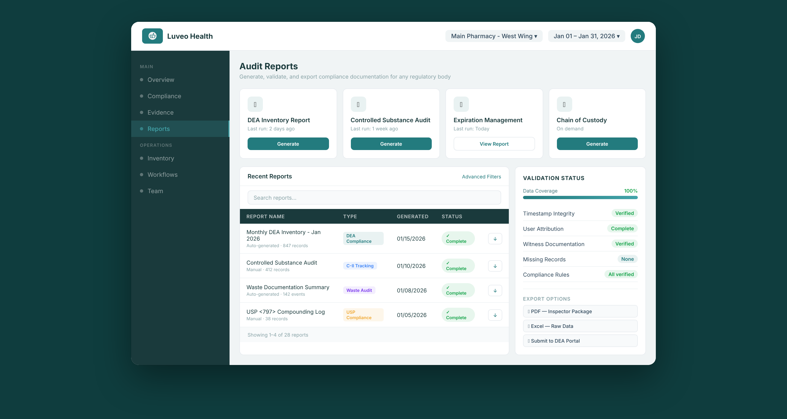This screenshot has width=787, height=419.
Task: Open the Main Pharmacy - West Wing dropdown
Action: tap(494, 36)
